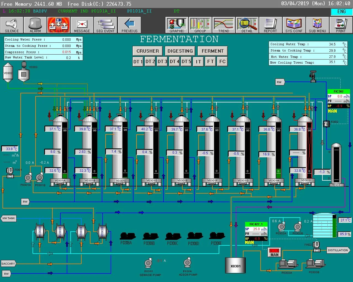Open the DT 3 tab

(162, 61)
